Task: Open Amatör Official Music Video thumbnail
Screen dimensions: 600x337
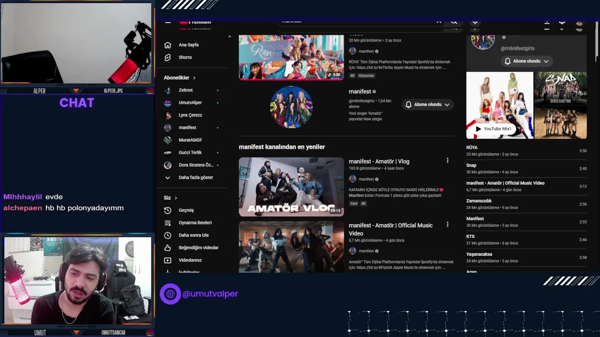Action: (x=291, y=247)
